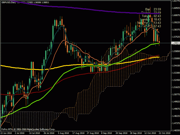
Task: Select price axis label 1.49925
Action: pyautogui.click(x=176, y=102)
